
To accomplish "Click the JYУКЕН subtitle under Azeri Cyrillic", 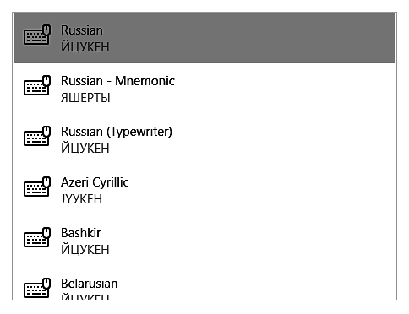I will pyautogui.click(x=81, y=199).
